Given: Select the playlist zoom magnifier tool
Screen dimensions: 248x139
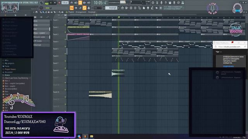Looking at the screenshot, I should click(60, 12).
